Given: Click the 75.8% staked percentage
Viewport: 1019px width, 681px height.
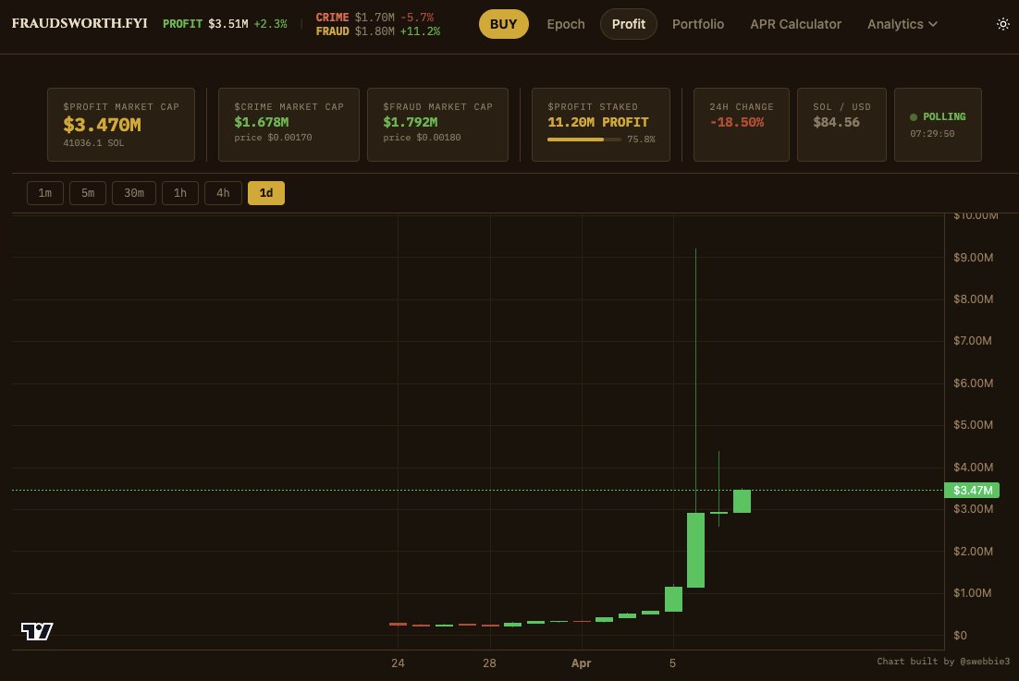Looking at the screenshot, I should click(641, 140).
